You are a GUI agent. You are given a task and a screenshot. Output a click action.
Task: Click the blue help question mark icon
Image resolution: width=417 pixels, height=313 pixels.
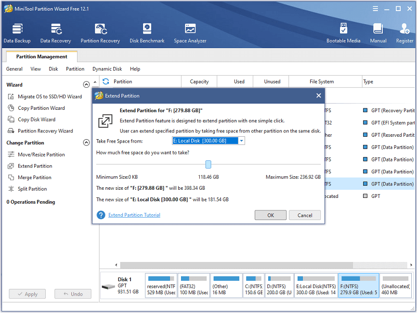tap(101, 215)
